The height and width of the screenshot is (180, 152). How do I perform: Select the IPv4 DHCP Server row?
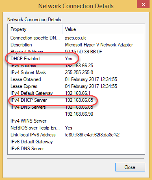[x=76, y=100]
